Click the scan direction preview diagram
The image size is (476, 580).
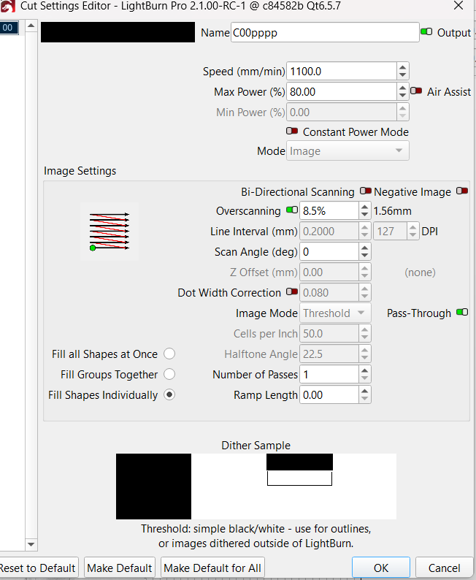(109, 232)
